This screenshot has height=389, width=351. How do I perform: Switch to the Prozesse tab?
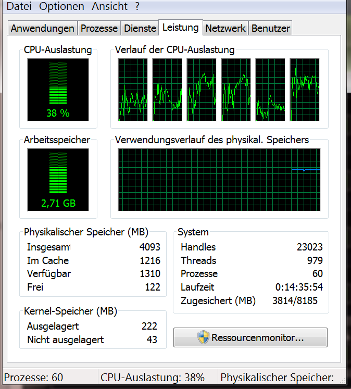(x=99, y=28)
